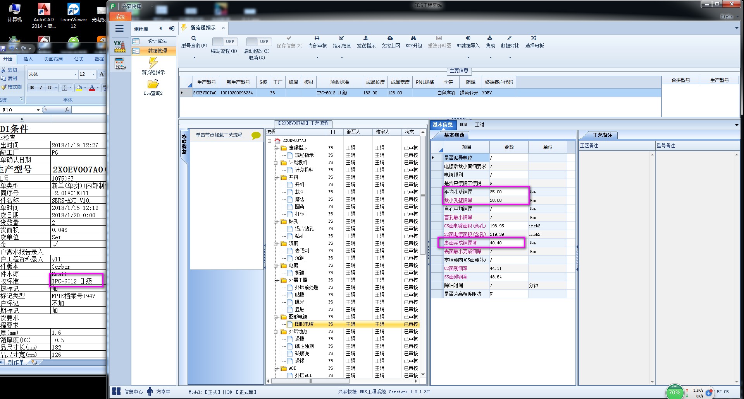Screen dimensions: 744x399
Task: Click the collapse arrow in the 组件库 header
Action: [160, 29]
